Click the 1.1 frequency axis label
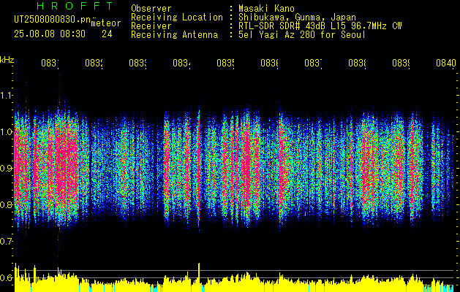The height and width of the screenshot is (292, 460). (7, 95)
